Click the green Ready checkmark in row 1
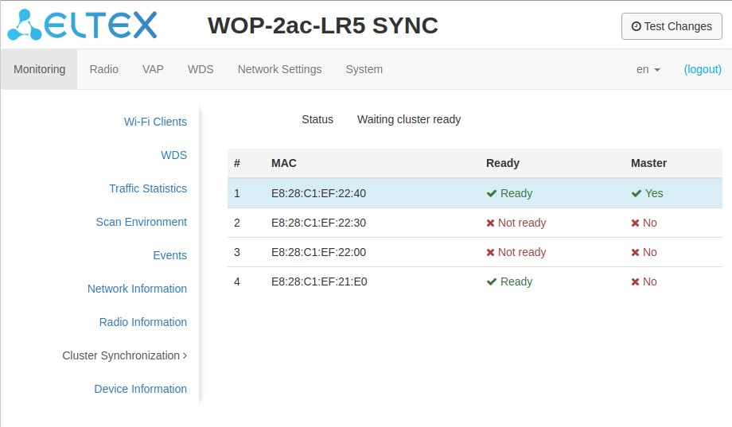This screenshot has height=427, width=732. tap(492, 193)
